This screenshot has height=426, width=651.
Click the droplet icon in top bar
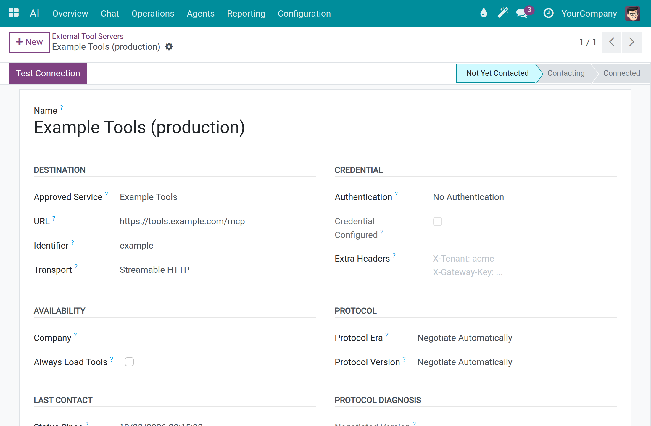point(484,13)
